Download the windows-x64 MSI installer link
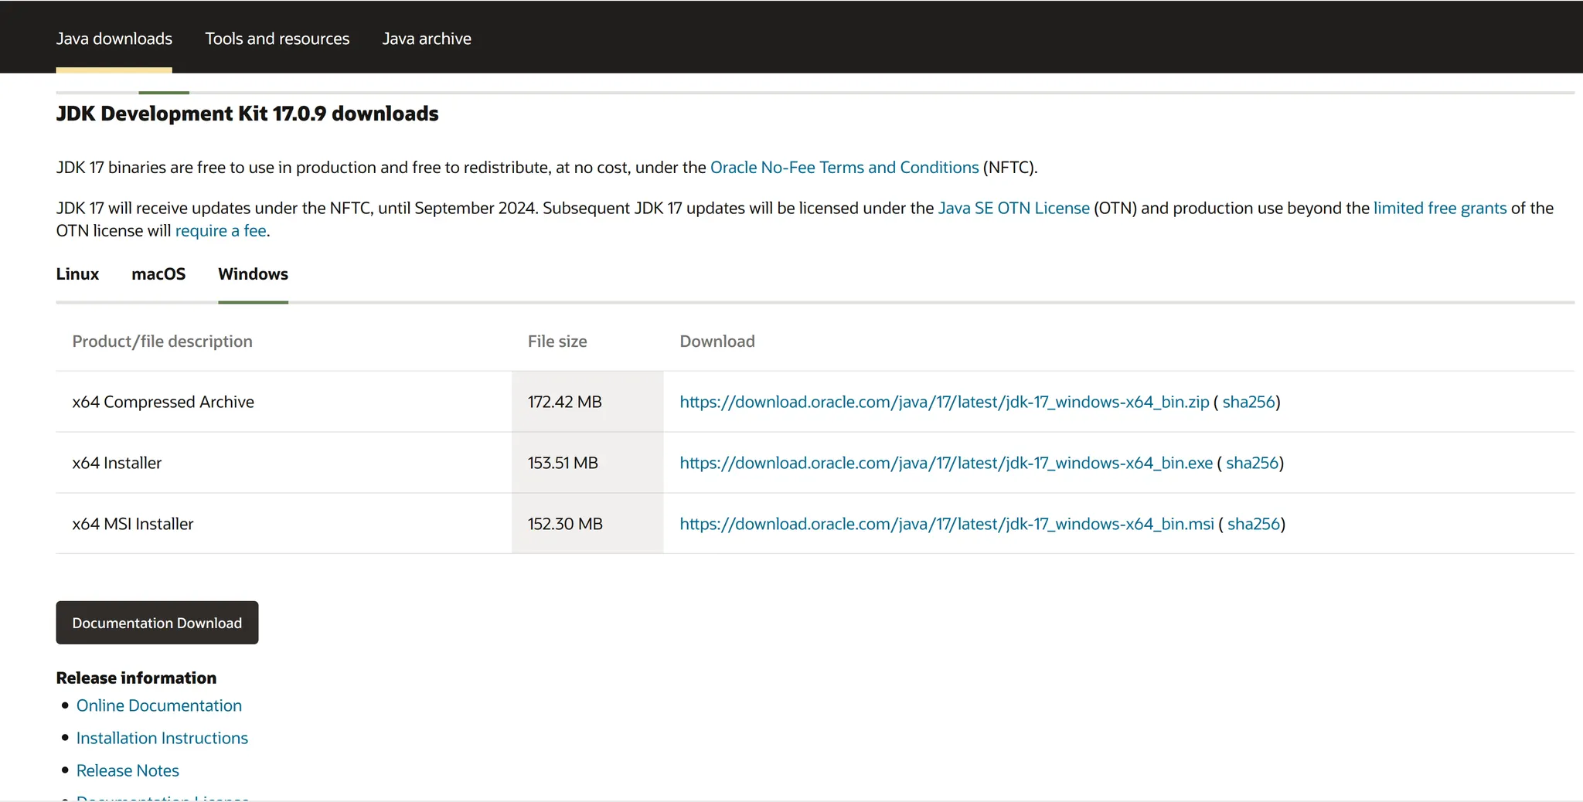This screenshot has height=802, width=1583. 946,524
